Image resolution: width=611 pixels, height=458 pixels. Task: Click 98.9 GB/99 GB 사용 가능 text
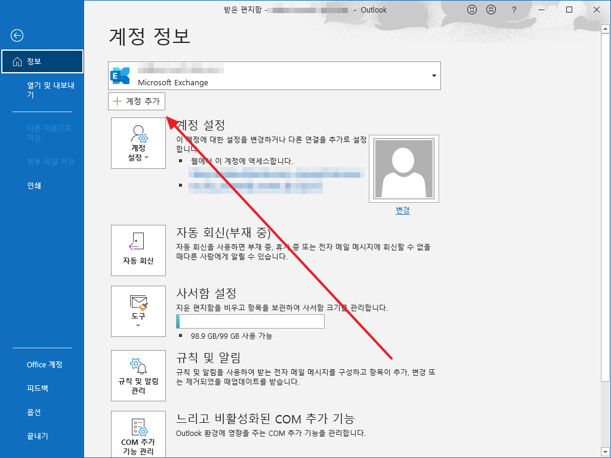tap(232, 336)
